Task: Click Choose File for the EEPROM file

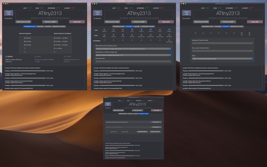Action: coord(156,127)
